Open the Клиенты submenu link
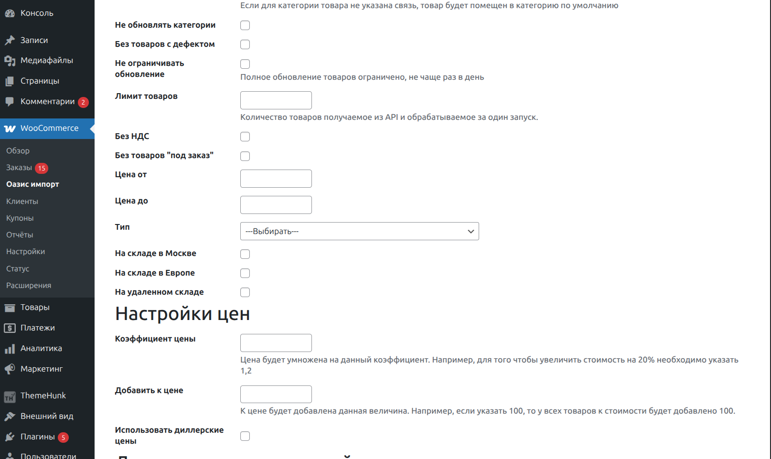This screenshot has width=771, height=459. pos(22,202)
